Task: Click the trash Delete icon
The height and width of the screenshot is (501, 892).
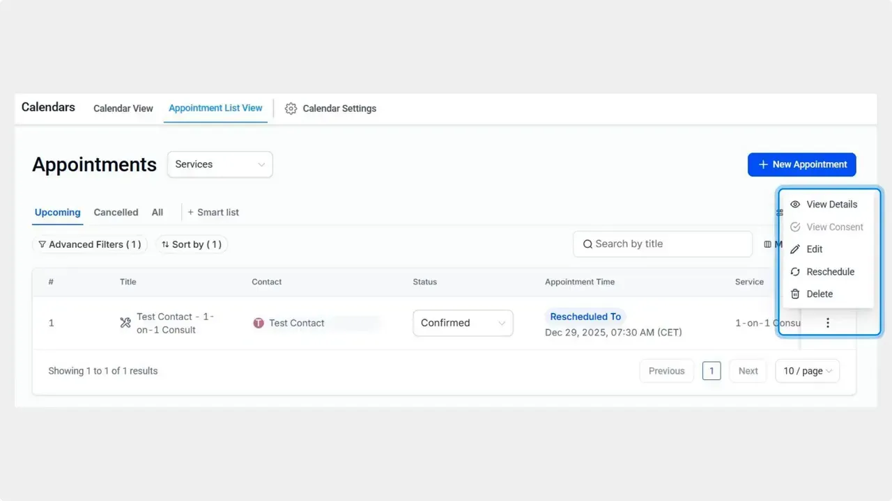Action: click(795, 294)
